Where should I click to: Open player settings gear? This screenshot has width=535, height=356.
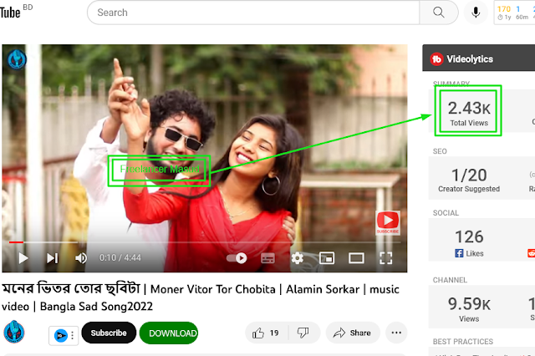[298, 258]
